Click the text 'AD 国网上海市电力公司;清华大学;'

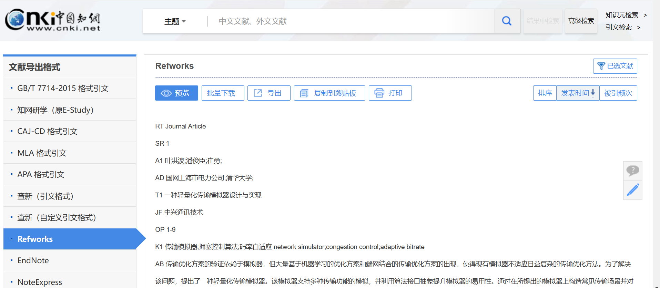204,178
